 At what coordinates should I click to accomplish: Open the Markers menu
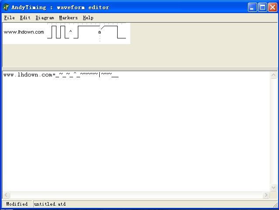coord(68,18)
